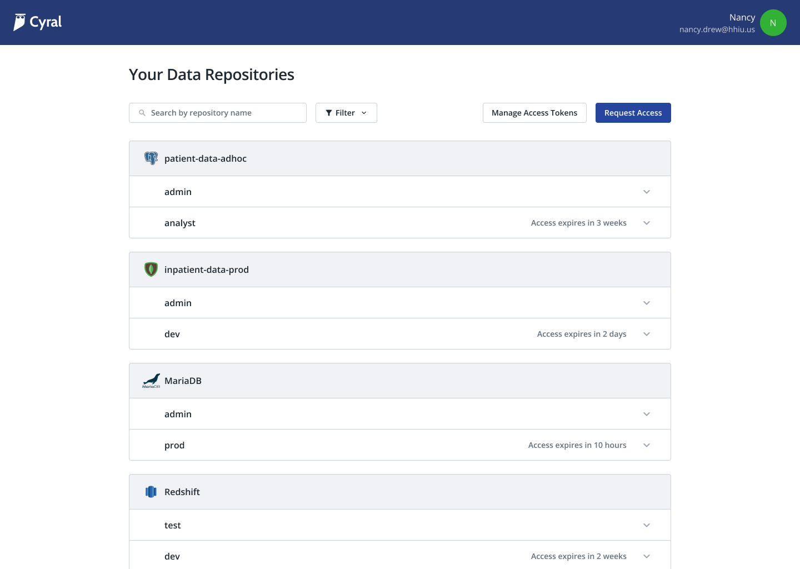Viewport: 800px width, 569px height.
Task: Click the PostgreSQL icon for patient-data-adhoc
Action: 151,158
